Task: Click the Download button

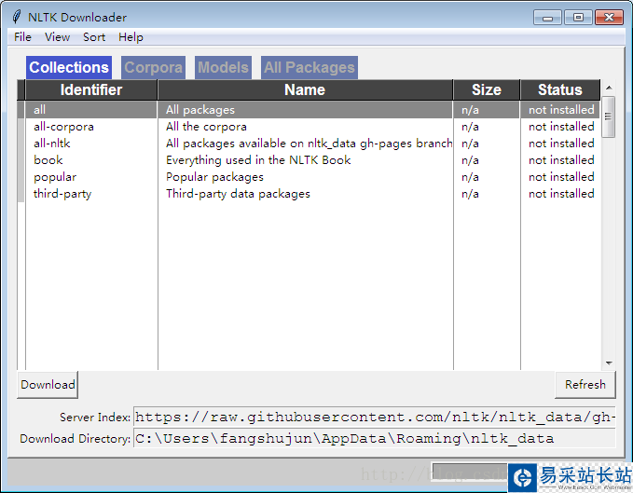Action: click(x=48, y=385)
